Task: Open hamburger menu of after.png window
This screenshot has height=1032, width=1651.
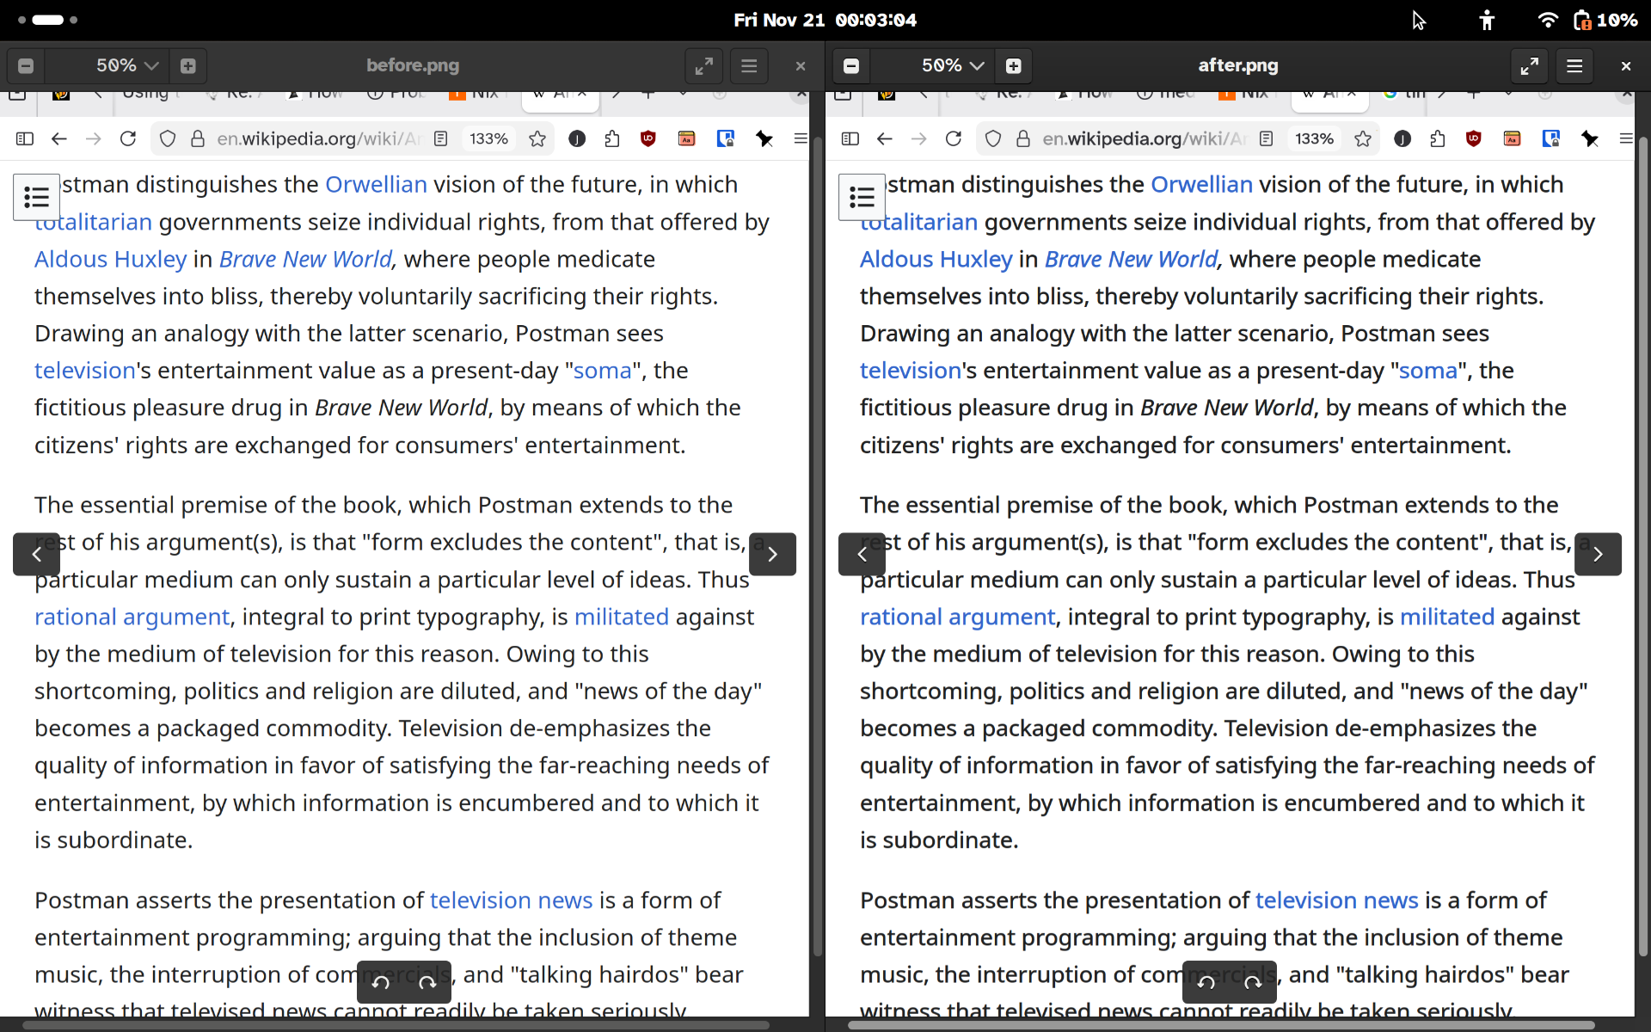Action: click(1574, 65)
